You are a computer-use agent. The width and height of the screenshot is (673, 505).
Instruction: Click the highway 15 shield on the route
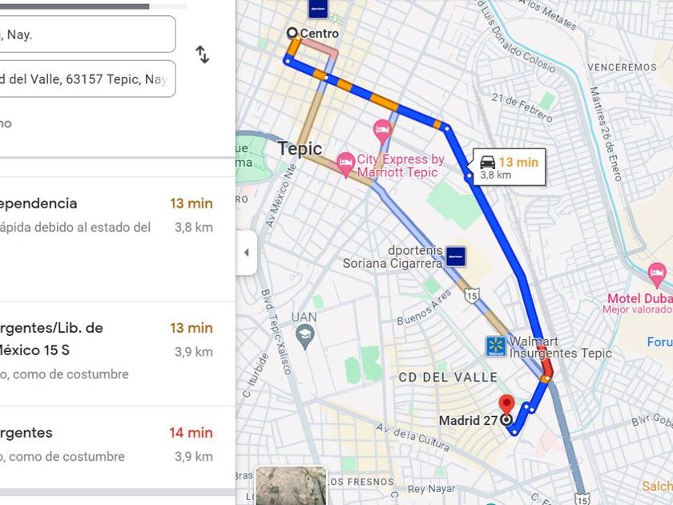(x=471, y=296)
